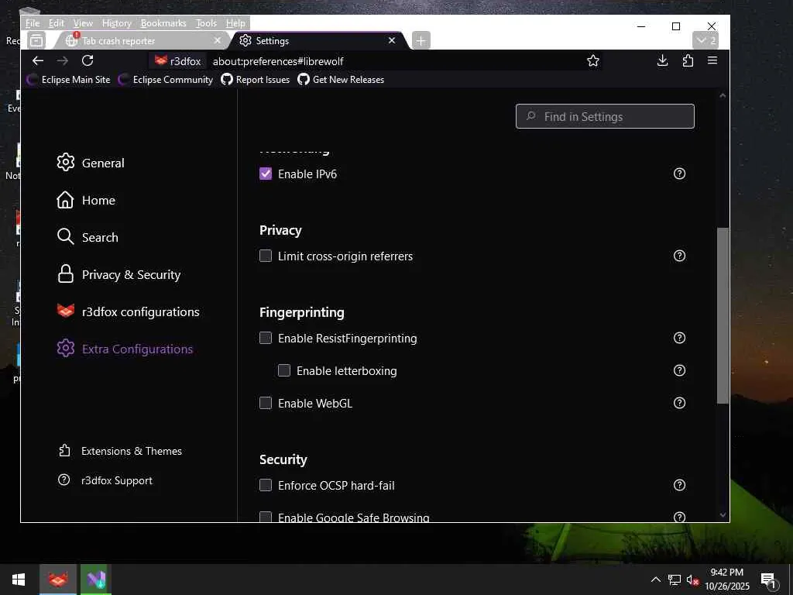Open the General settings category
The image size is (793, 595).
click(x=91, y=163)
